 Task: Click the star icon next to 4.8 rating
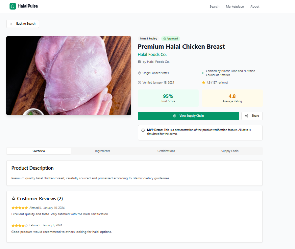click(x=203, y=82)
